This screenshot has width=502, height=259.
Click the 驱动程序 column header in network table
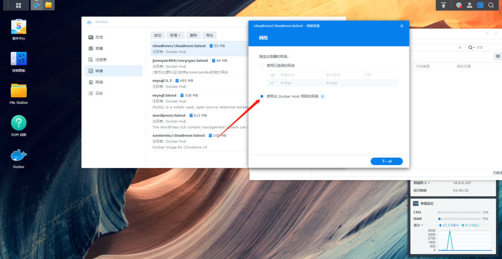333,75
